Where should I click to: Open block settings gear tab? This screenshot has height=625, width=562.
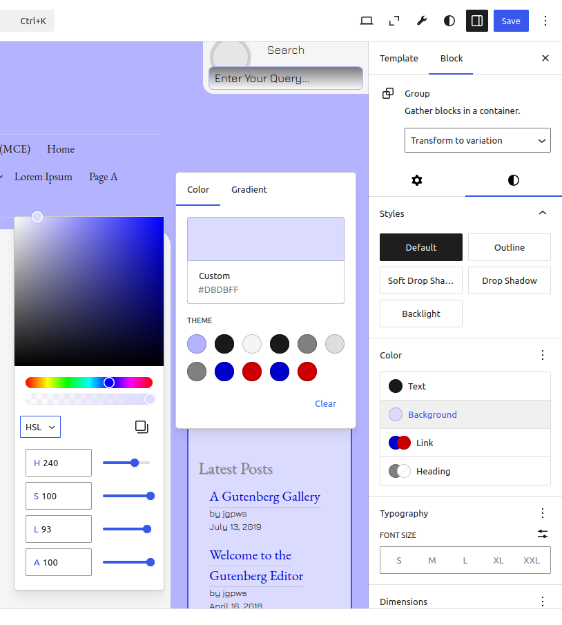[x=417, y=180]
